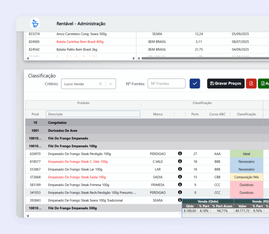Click info icon on Frimesa 100g row

pos(180,185)
